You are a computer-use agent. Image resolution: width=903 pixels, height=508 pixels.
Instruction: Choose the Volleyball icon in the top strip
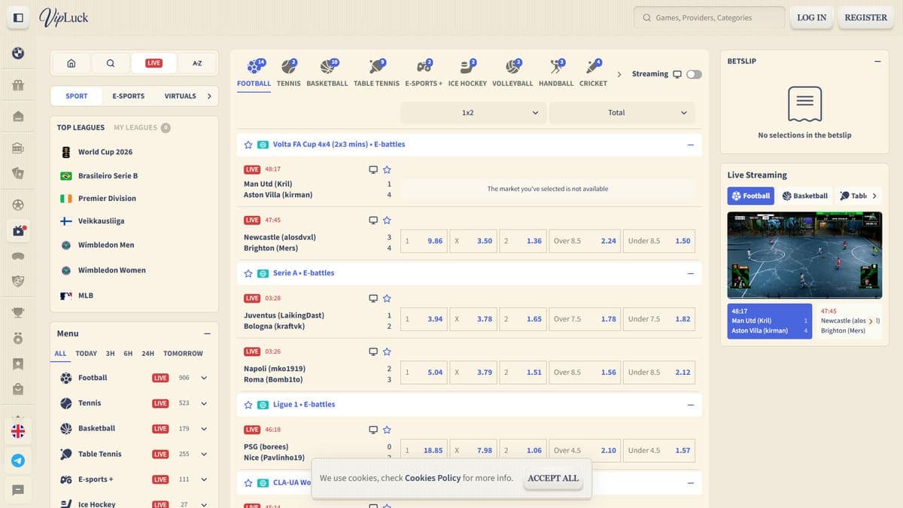tap(512, 66)
